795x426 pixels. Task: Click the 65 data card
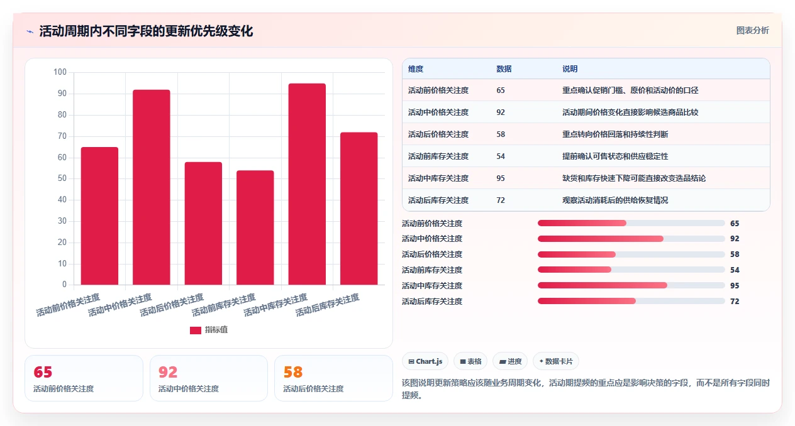[84, 378]
